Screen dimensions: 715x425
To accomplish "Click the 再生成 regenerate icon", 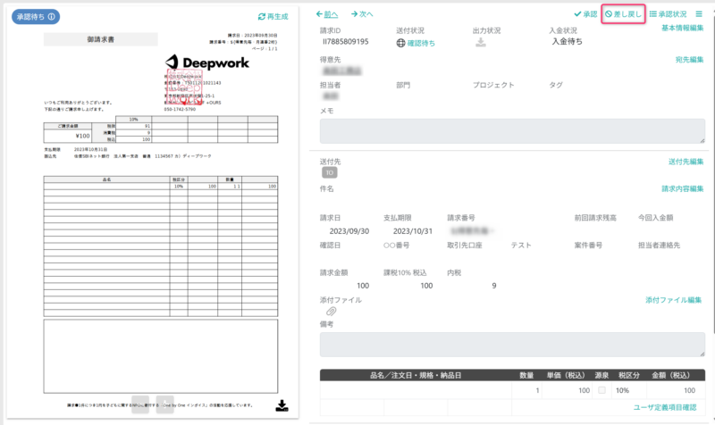I will (x=262, y=16).
